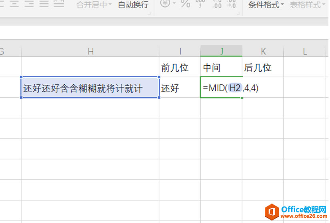Apply right horizontal alignment
The width and height of the screenshot is (330, 223).
(x=29, y=4)
